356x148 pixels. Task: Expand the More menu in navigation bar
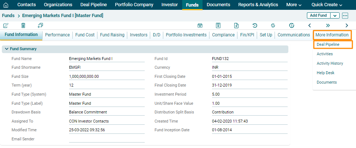294,5
